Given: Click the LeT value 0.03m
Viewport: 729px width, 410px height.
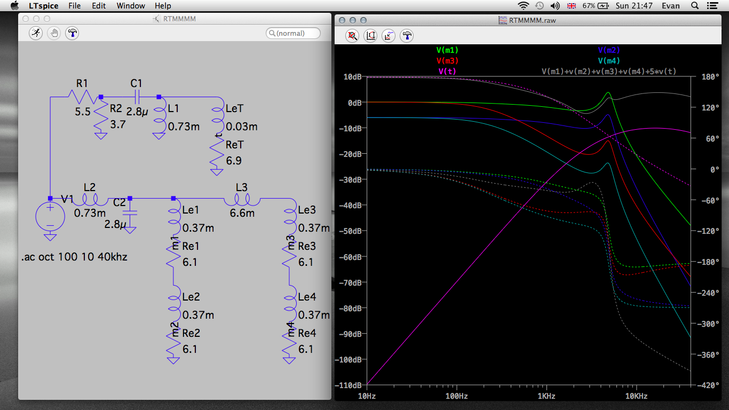Looking at the screenshot, I should click(x=241, y=127).
